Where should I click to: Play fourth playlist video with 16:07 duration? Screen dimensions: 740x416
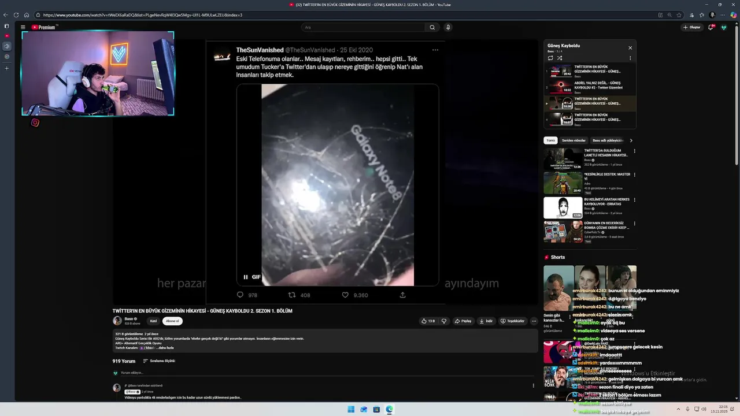coord(560,120)
